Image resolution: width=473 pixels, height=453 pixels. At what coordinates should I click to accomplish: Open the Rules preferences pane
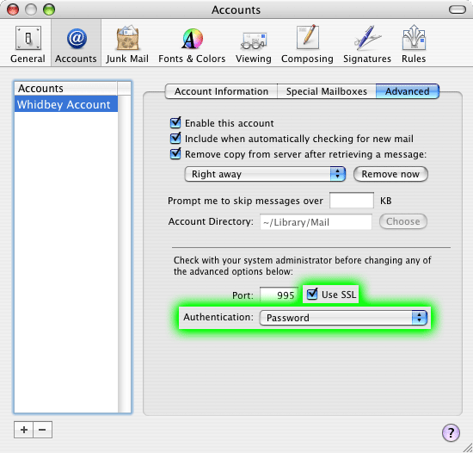click(414, 44)
